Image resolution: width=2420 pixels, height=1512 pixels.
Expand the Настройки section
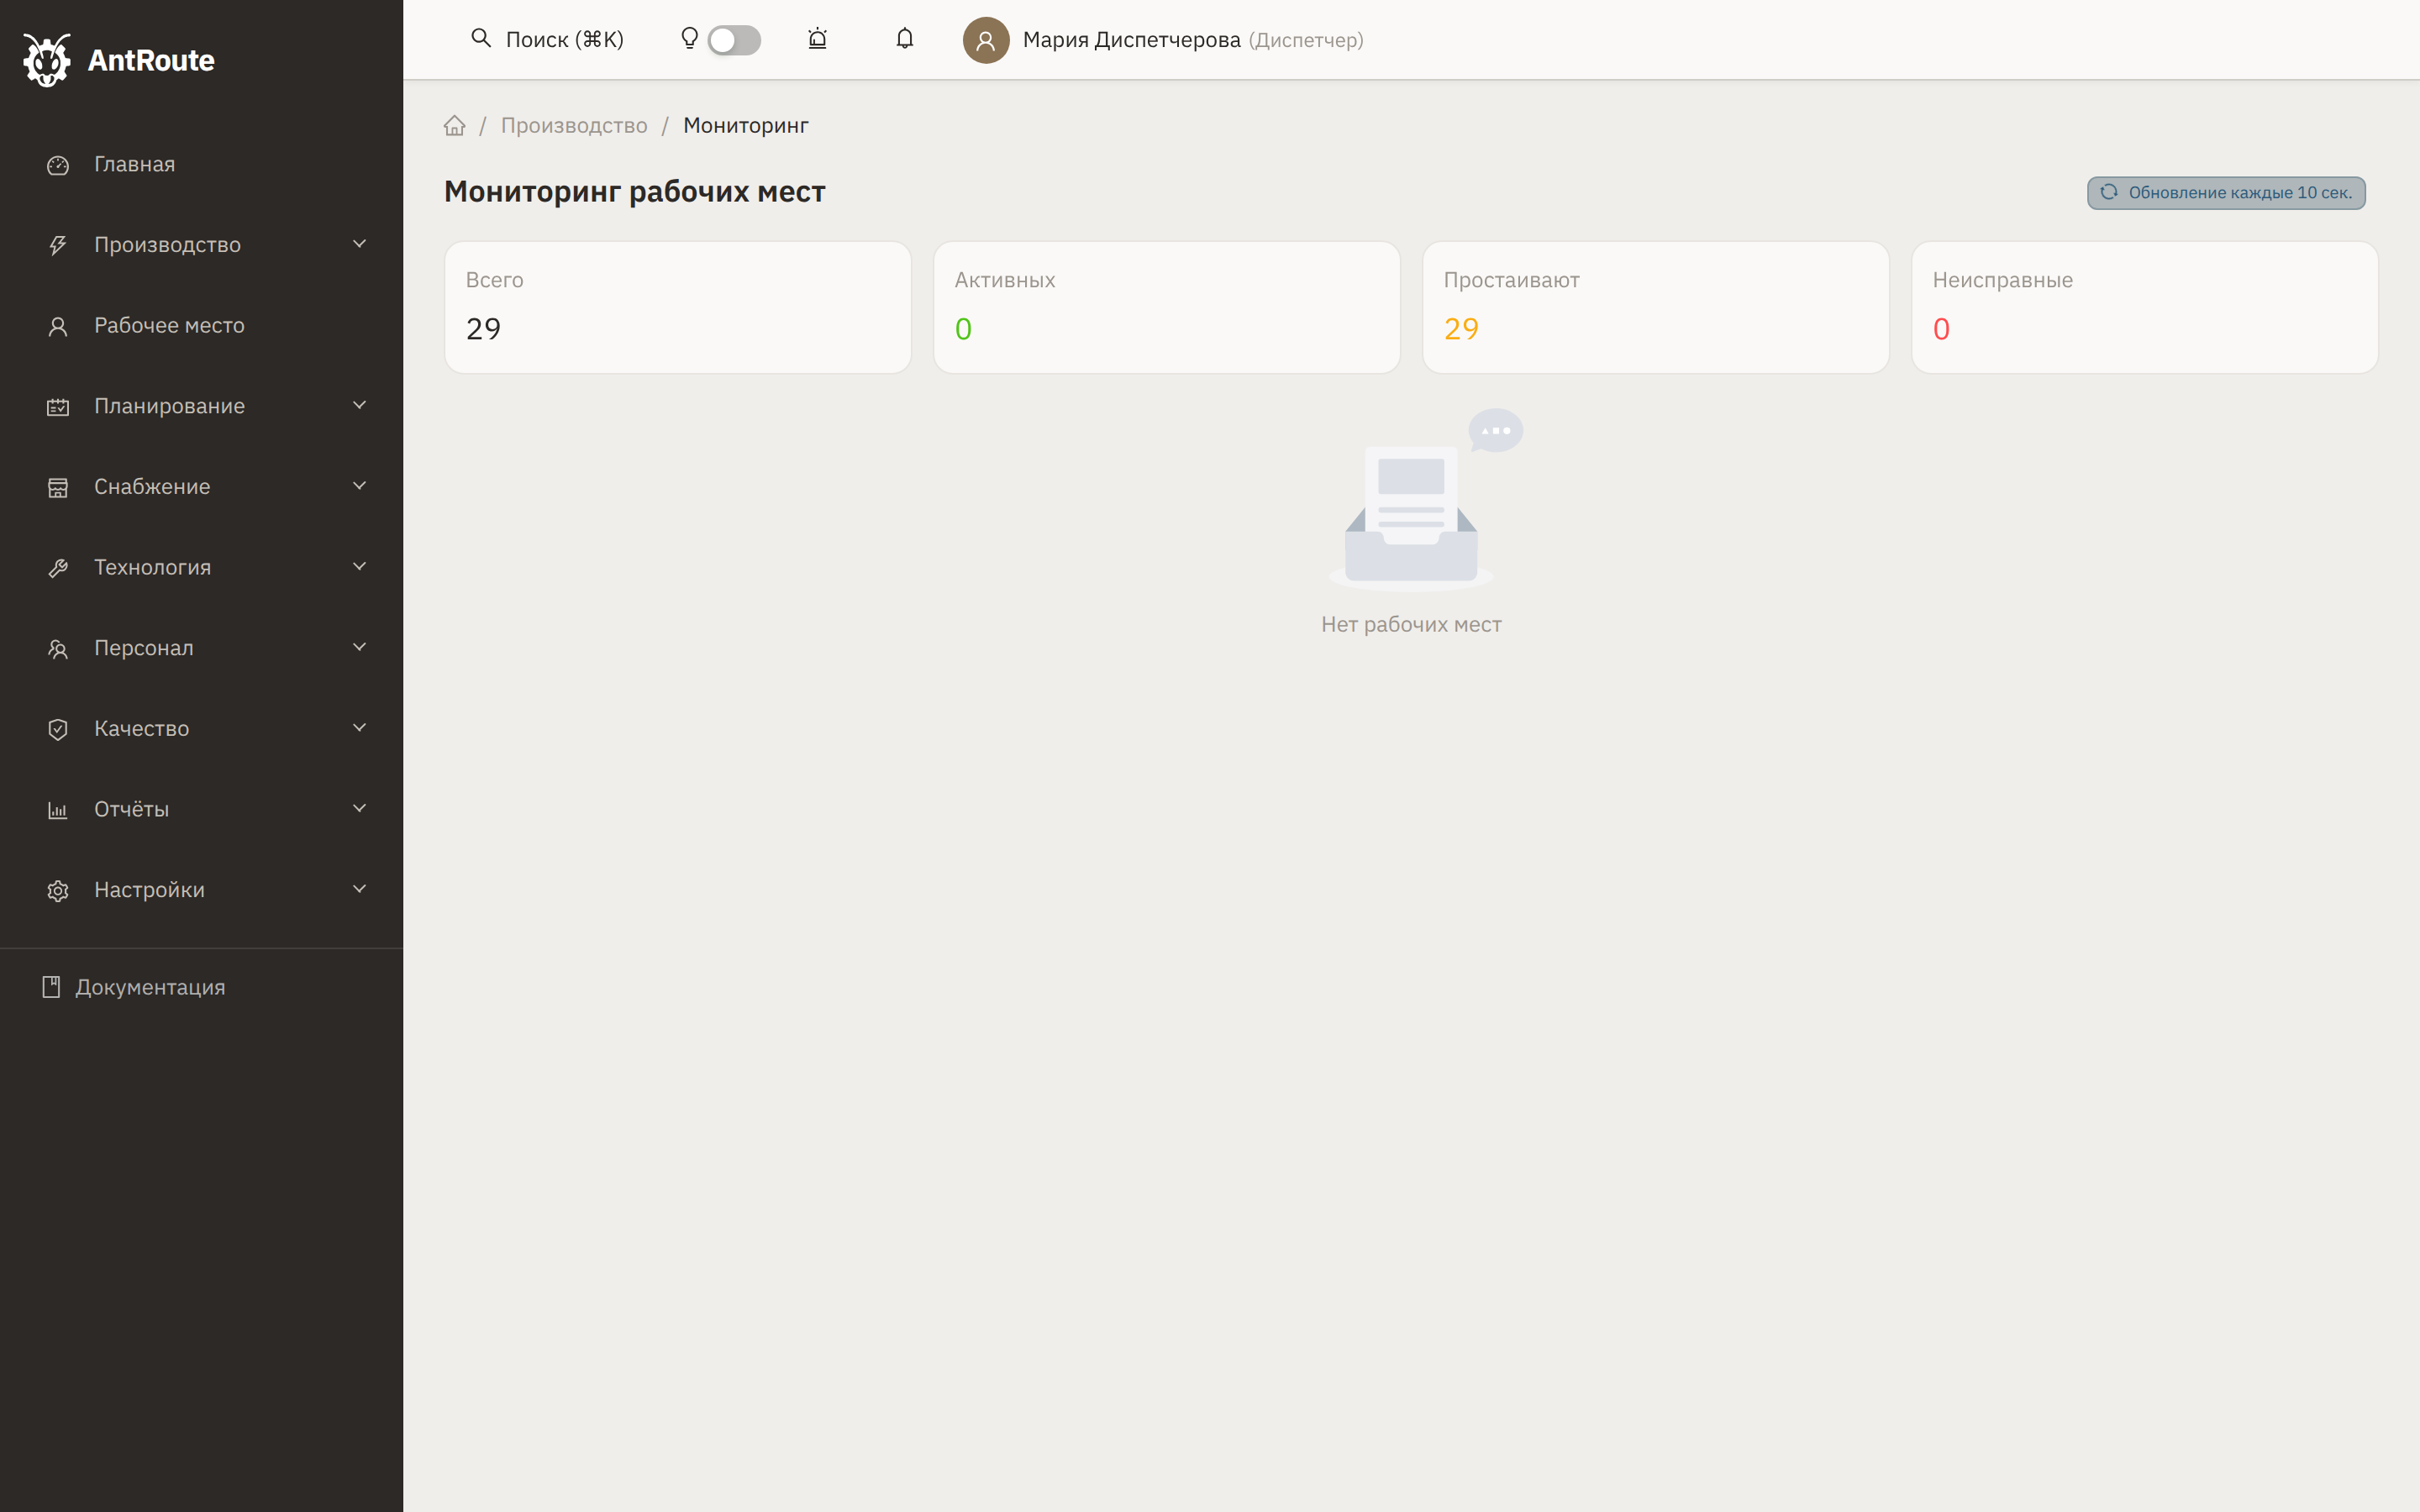tap(149, 890)
